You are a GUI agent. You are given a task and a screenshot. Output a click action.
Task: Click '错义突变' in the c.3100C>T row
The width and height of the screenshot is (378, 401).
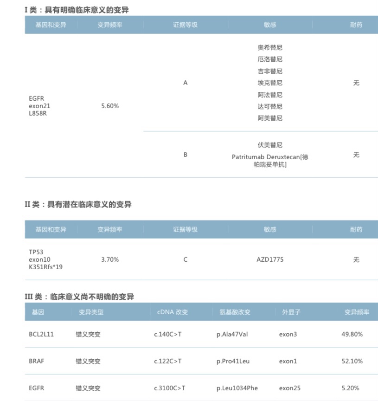(88, 388)
